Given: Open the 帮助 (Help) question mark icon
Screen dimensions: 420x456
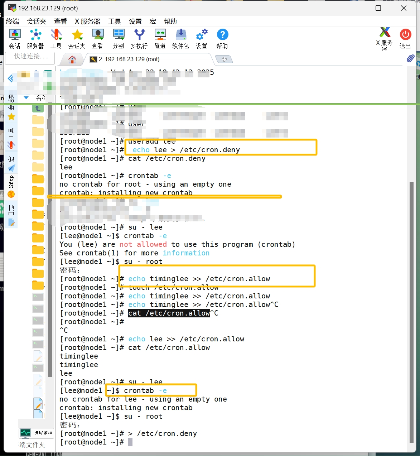Looking at the screenshot, I should click(222, 39).
